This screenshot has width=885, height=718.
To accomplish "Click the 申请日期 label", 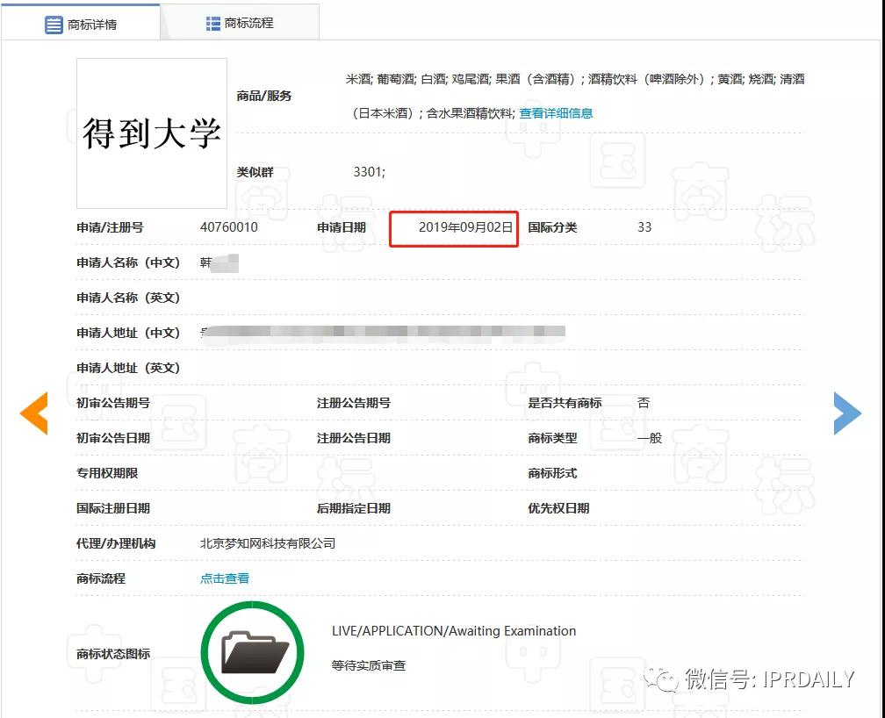I will (x=342, y=227).
